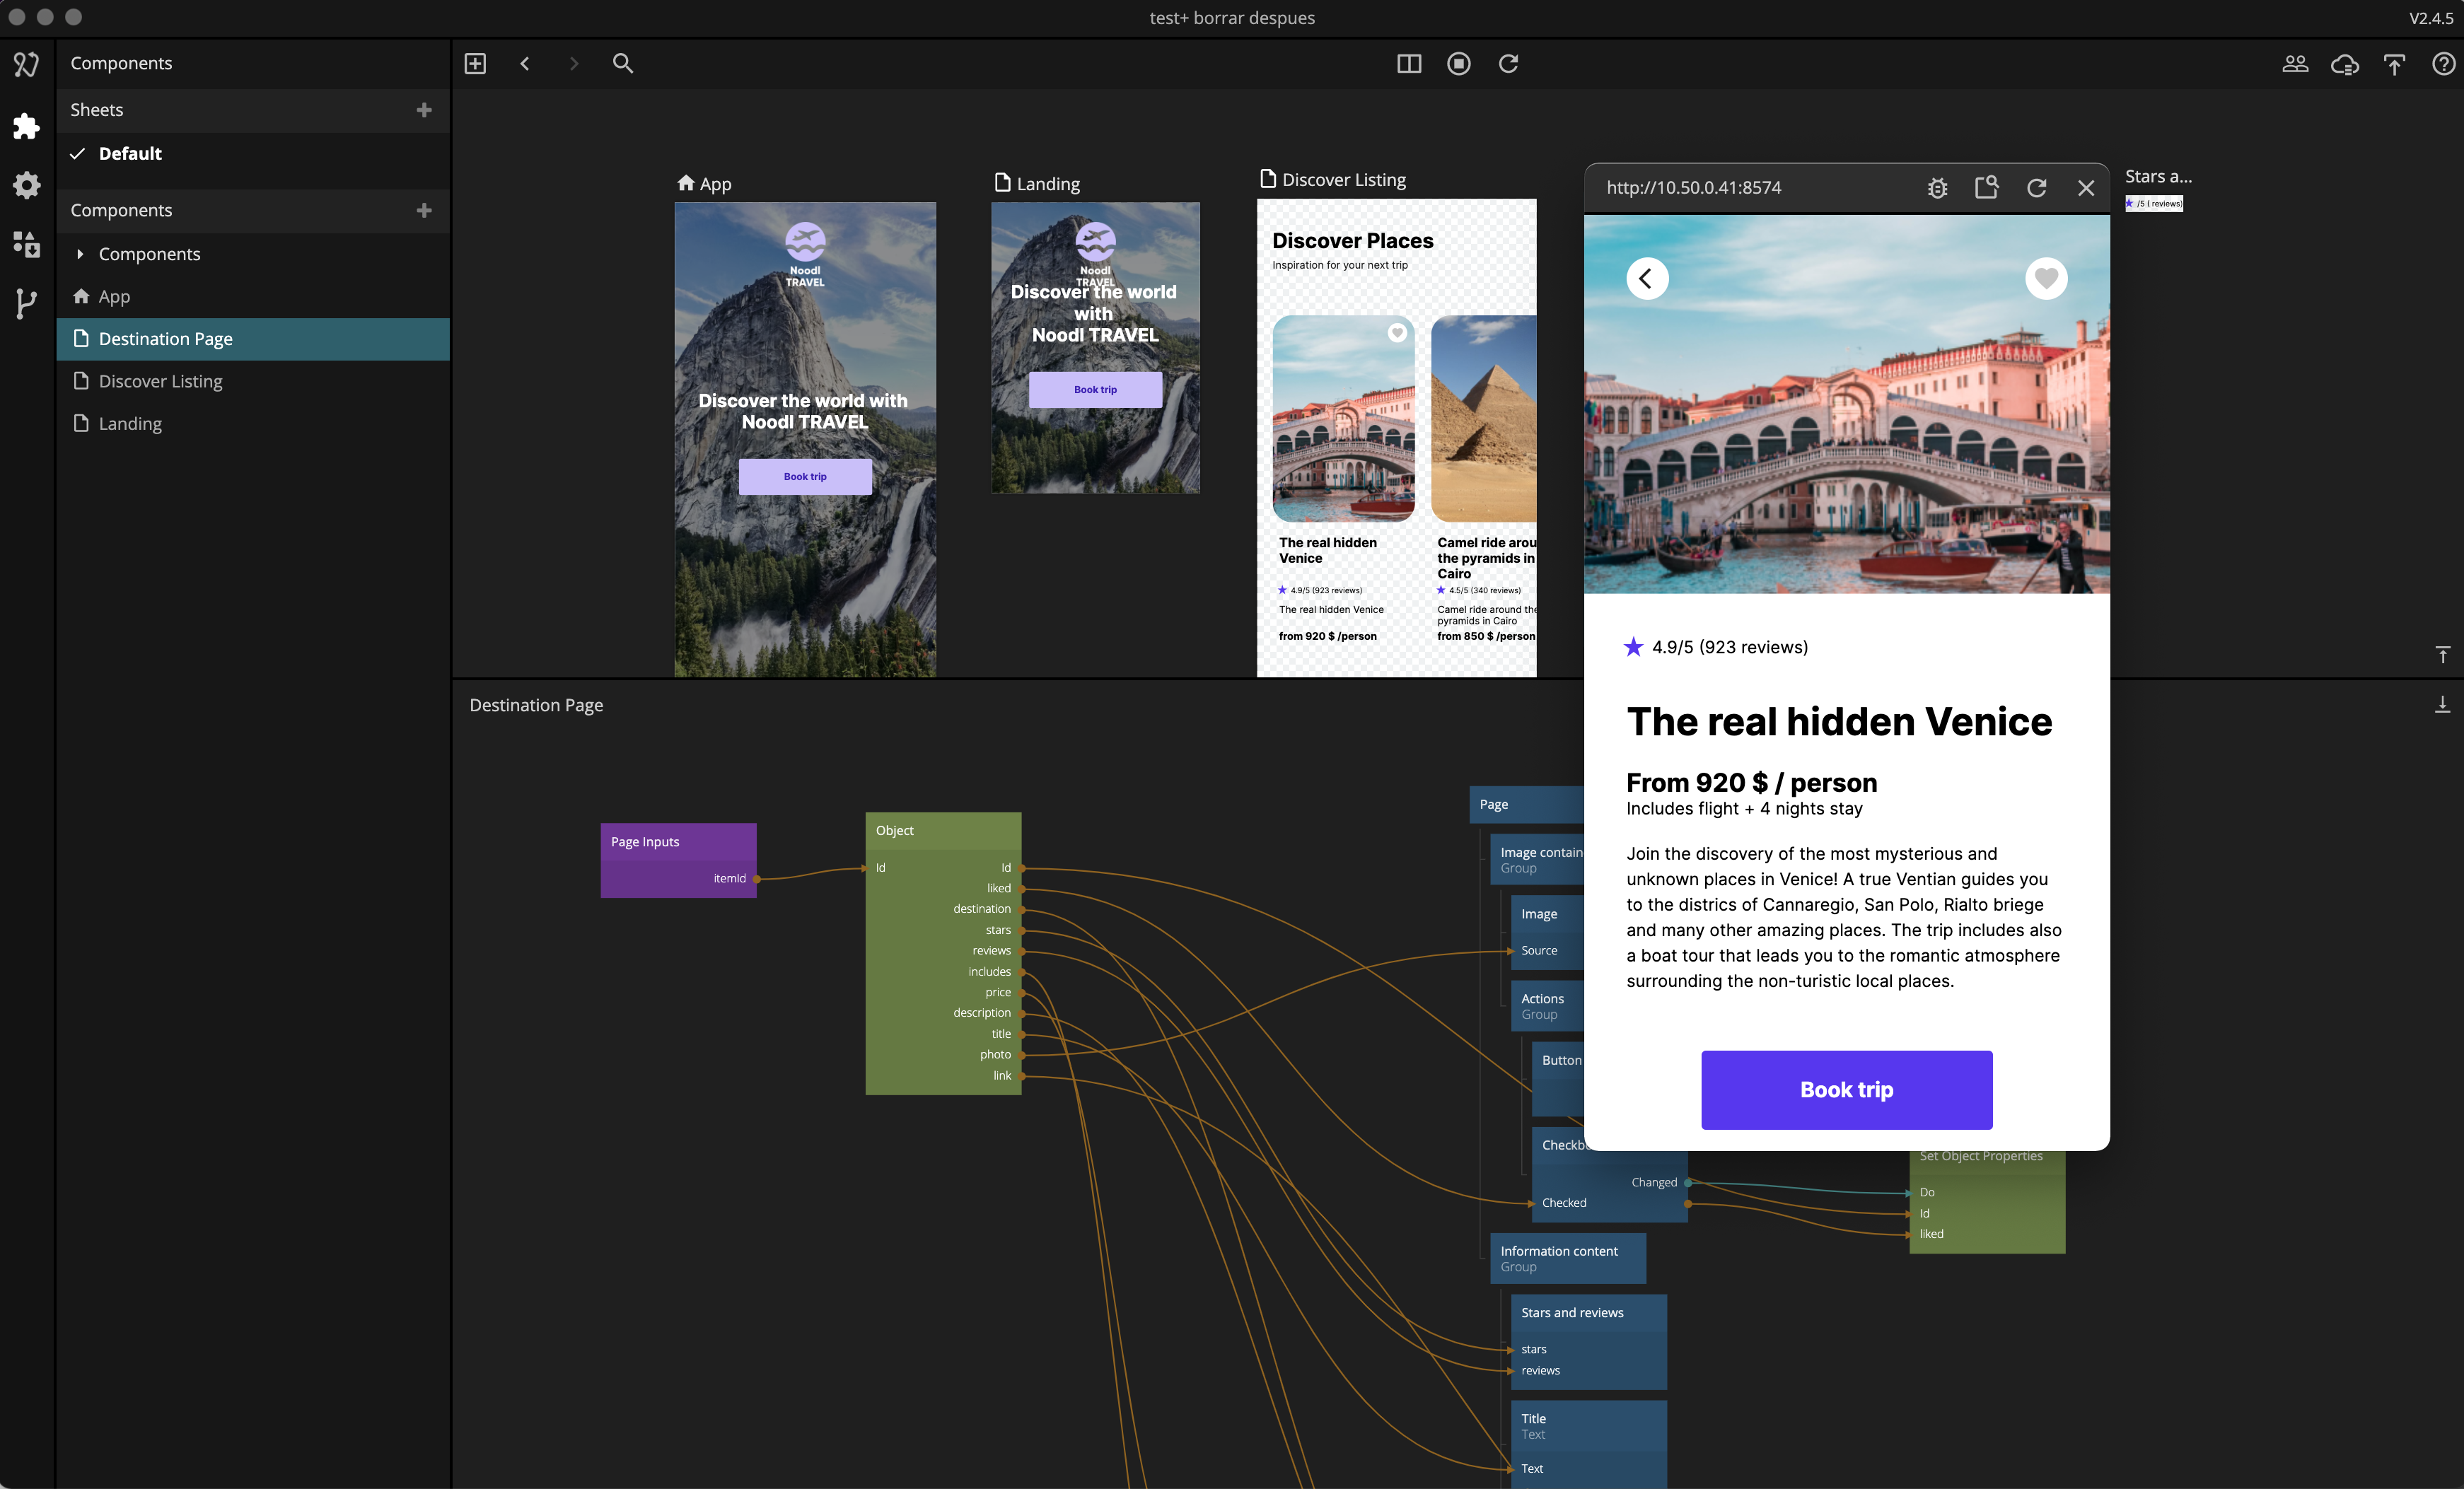Add a new sheet with plus icon

tap(424, 110)
